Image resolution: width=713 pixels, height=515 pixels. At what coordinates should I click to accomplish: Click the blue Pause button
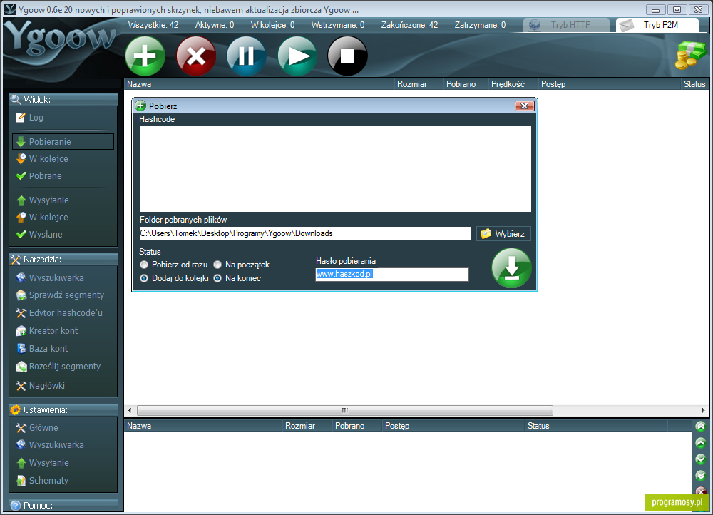click(x=246, y=56)
